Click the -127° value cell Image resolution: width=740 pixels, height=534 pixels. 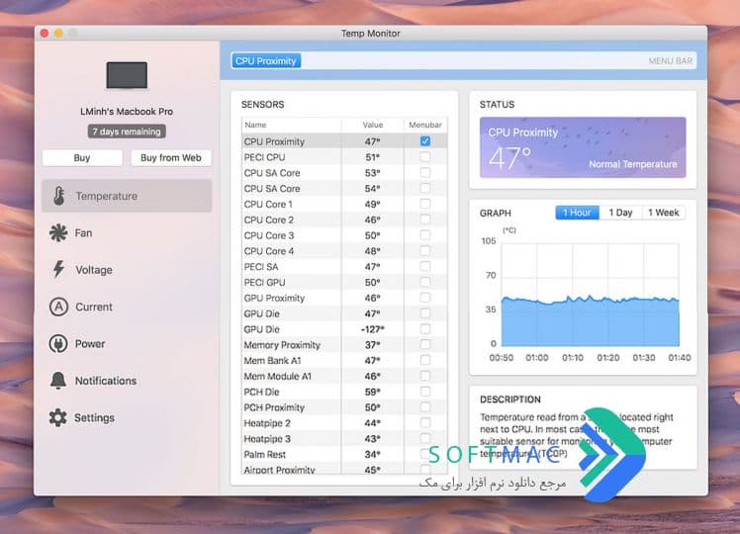372,329
